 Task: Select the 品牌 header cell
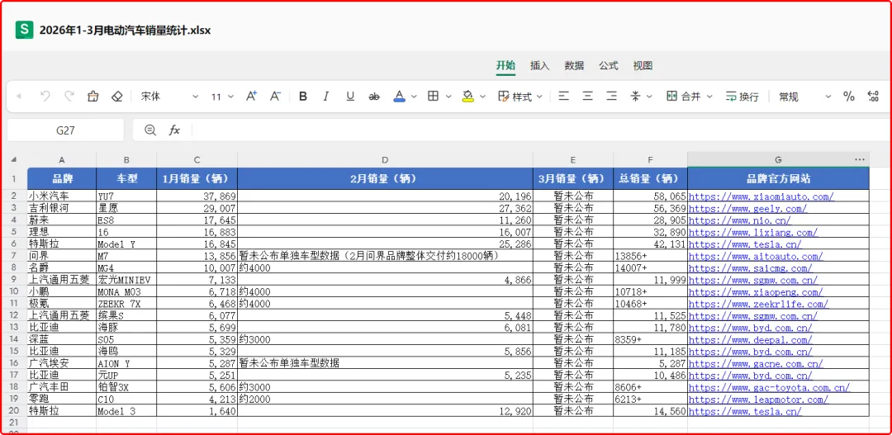click(62, 178)
